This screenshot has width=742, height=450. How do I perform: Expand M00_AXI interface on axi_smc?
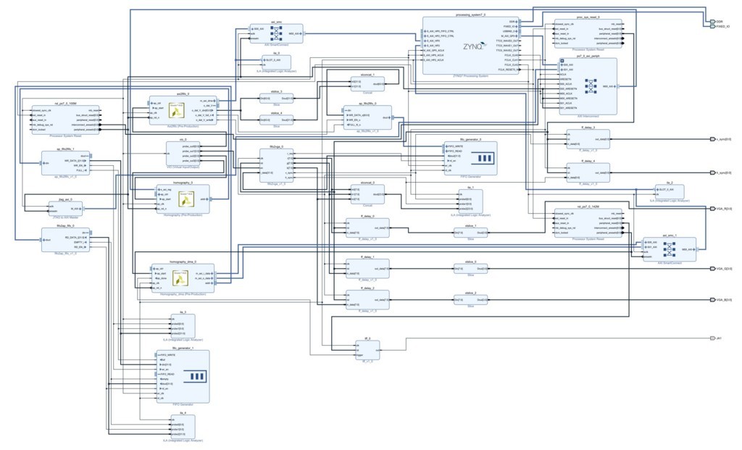(x=301, y=33)
